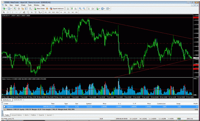This screenshot has height=121, width=200.
Task: Select the text label tool
Action: coord(36,12)
